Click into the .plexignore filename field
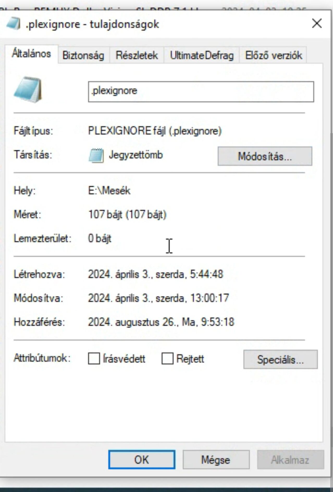333x492 pixels. pyautogui.click(x=201, y=92)
